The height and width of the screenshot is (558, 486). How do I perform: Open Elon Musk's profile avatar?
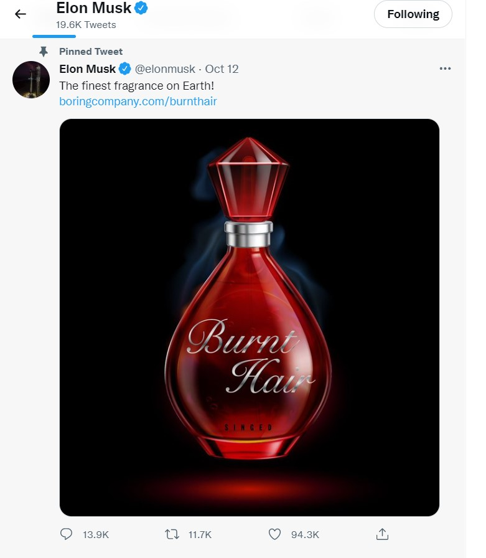click(x=31, y=80)
